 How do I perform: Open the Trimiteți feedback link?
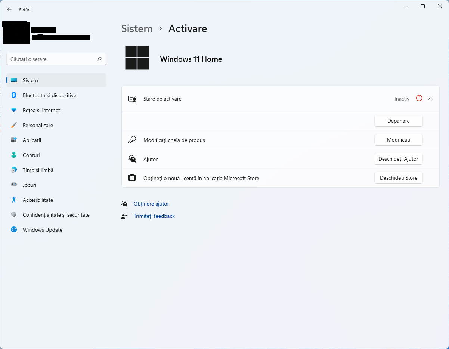click(154, 216)
